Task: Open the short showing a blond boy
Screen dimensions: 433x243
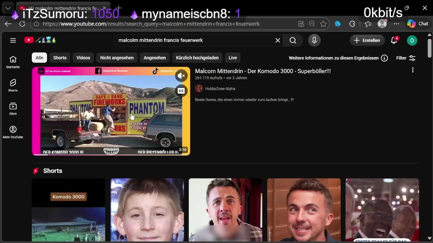Action: [147, 210]
